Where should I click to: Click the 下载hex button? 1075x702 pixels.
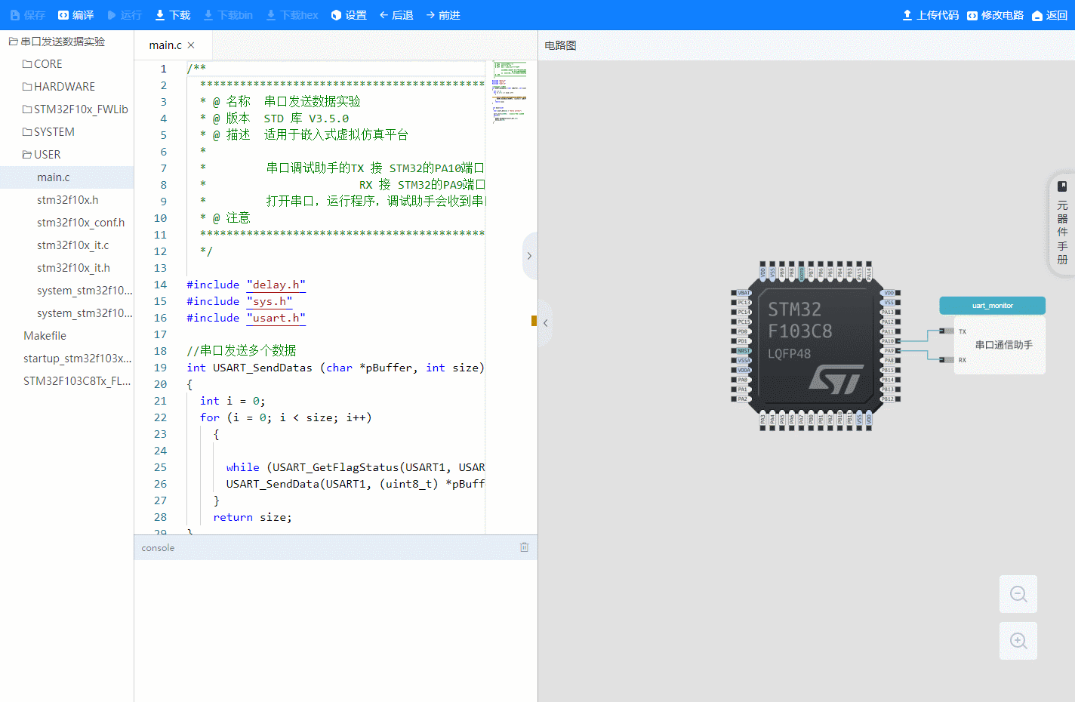[292, 15]
